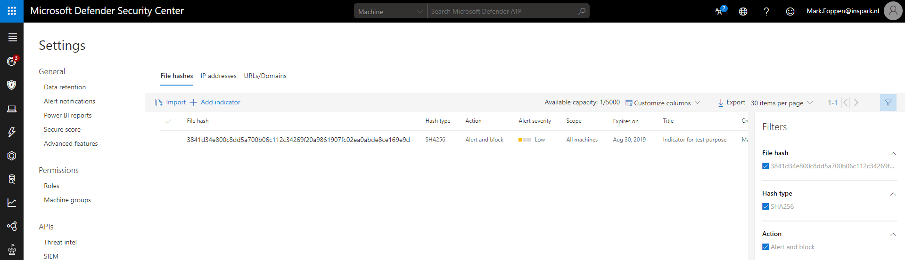Open the Customize columns dropdown
This screenshot has width=905, height=260.
[x=663, y=103]
